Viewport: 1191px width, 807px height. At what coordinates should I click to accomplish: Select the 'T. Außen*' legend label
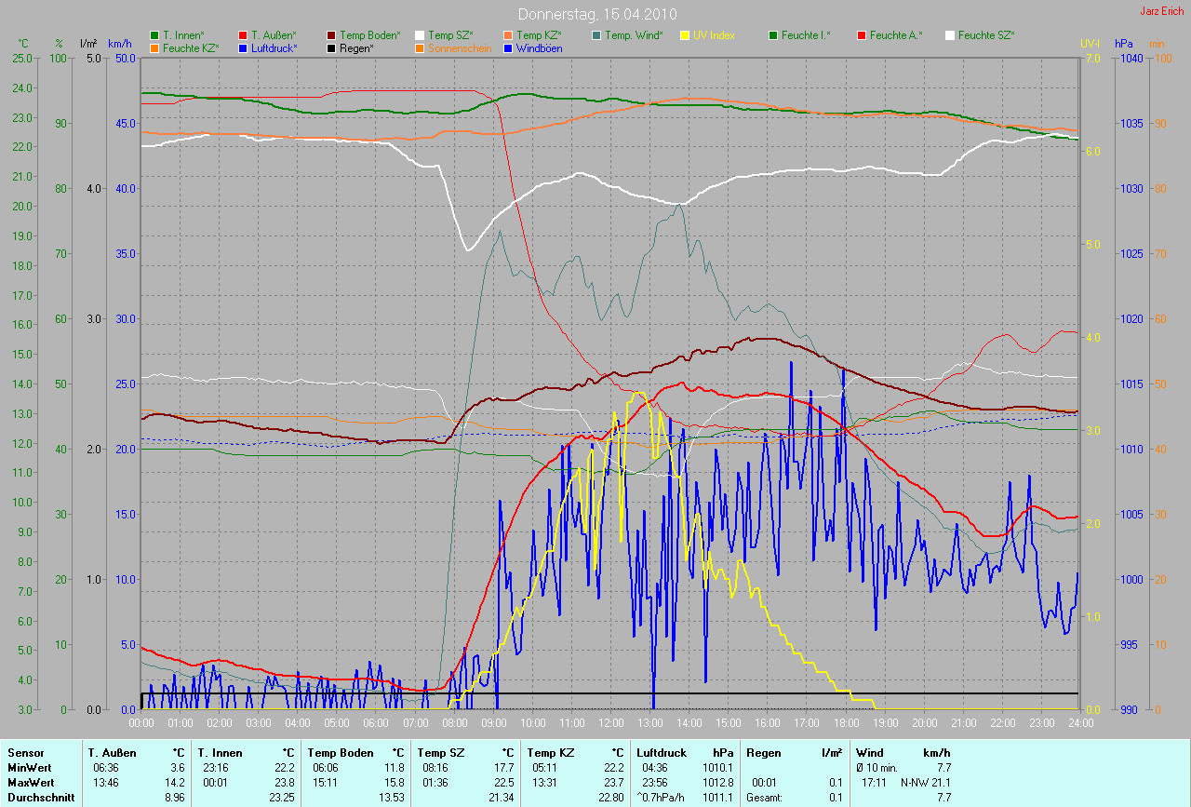[x=274, y=35]
